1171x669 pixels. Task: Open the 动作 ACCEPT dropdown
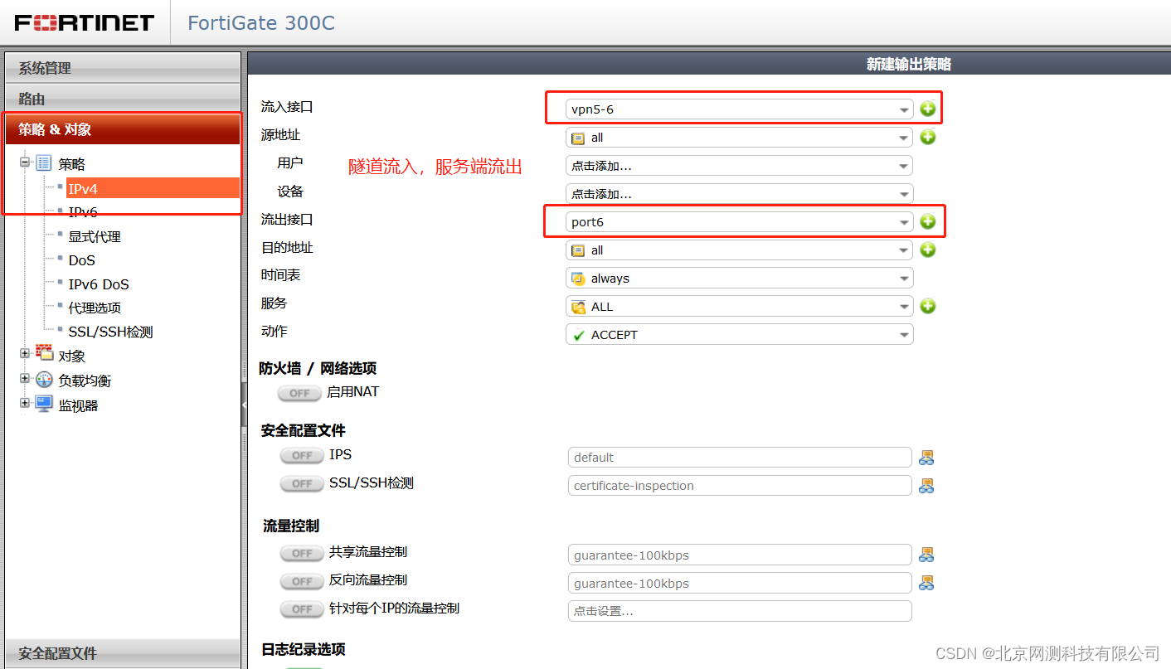[739, 335]
